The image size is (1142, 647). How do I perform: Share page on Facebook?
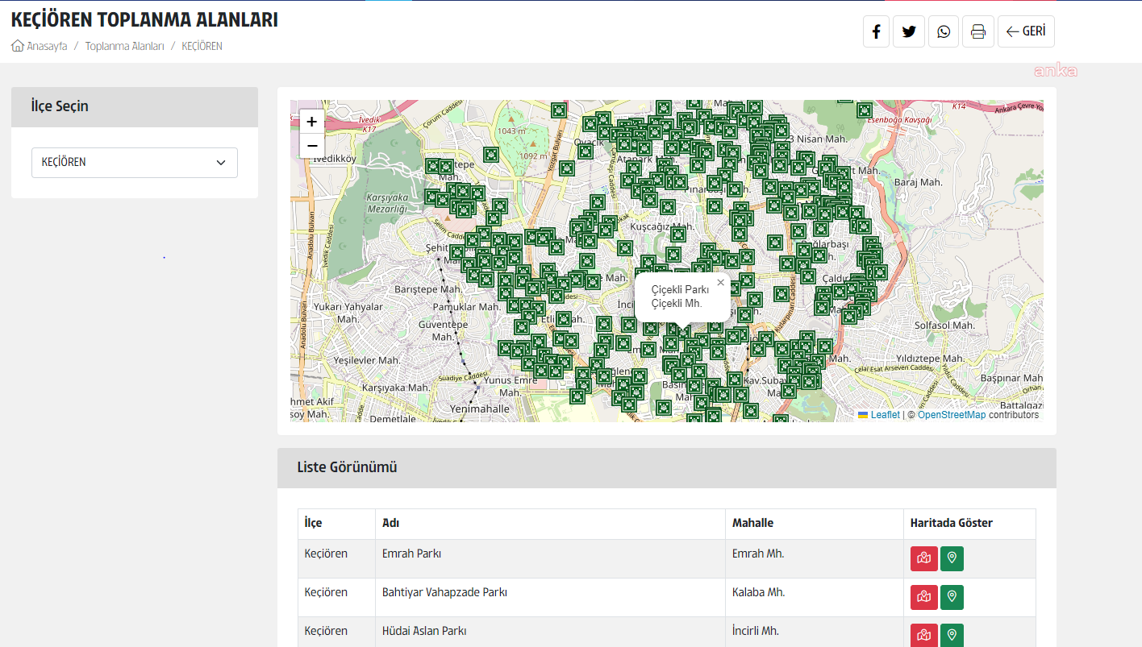[x=876, y=31]
